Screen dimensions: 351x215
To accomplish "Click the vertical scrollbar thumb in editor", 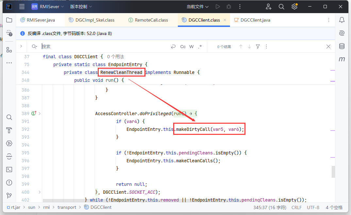I will click(x=333, y=171).
